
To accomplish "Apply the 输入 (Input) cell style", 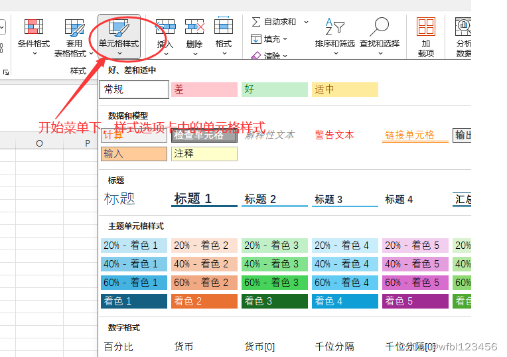I will click(x=134, y=154).
